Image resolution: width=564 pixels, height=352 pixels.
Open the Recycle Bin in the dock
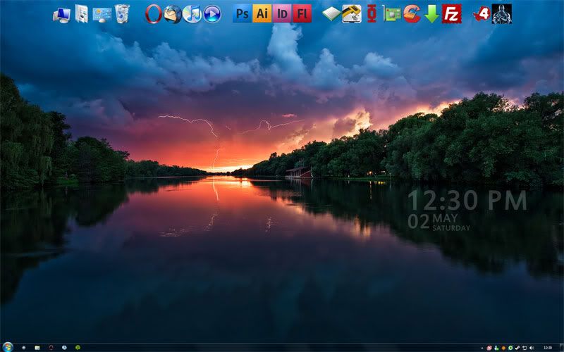coord(122,14)
